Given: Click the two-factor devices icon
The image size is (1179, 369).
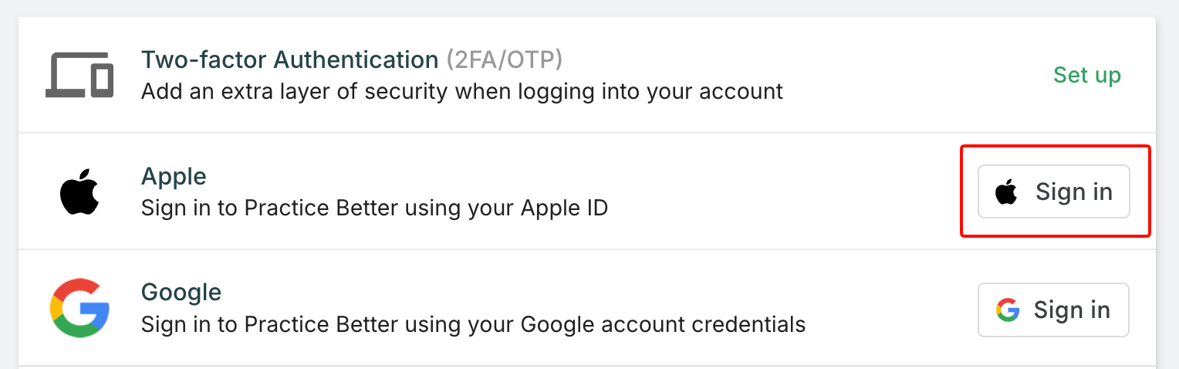Looking at the screenshot, I should point(79,75).
